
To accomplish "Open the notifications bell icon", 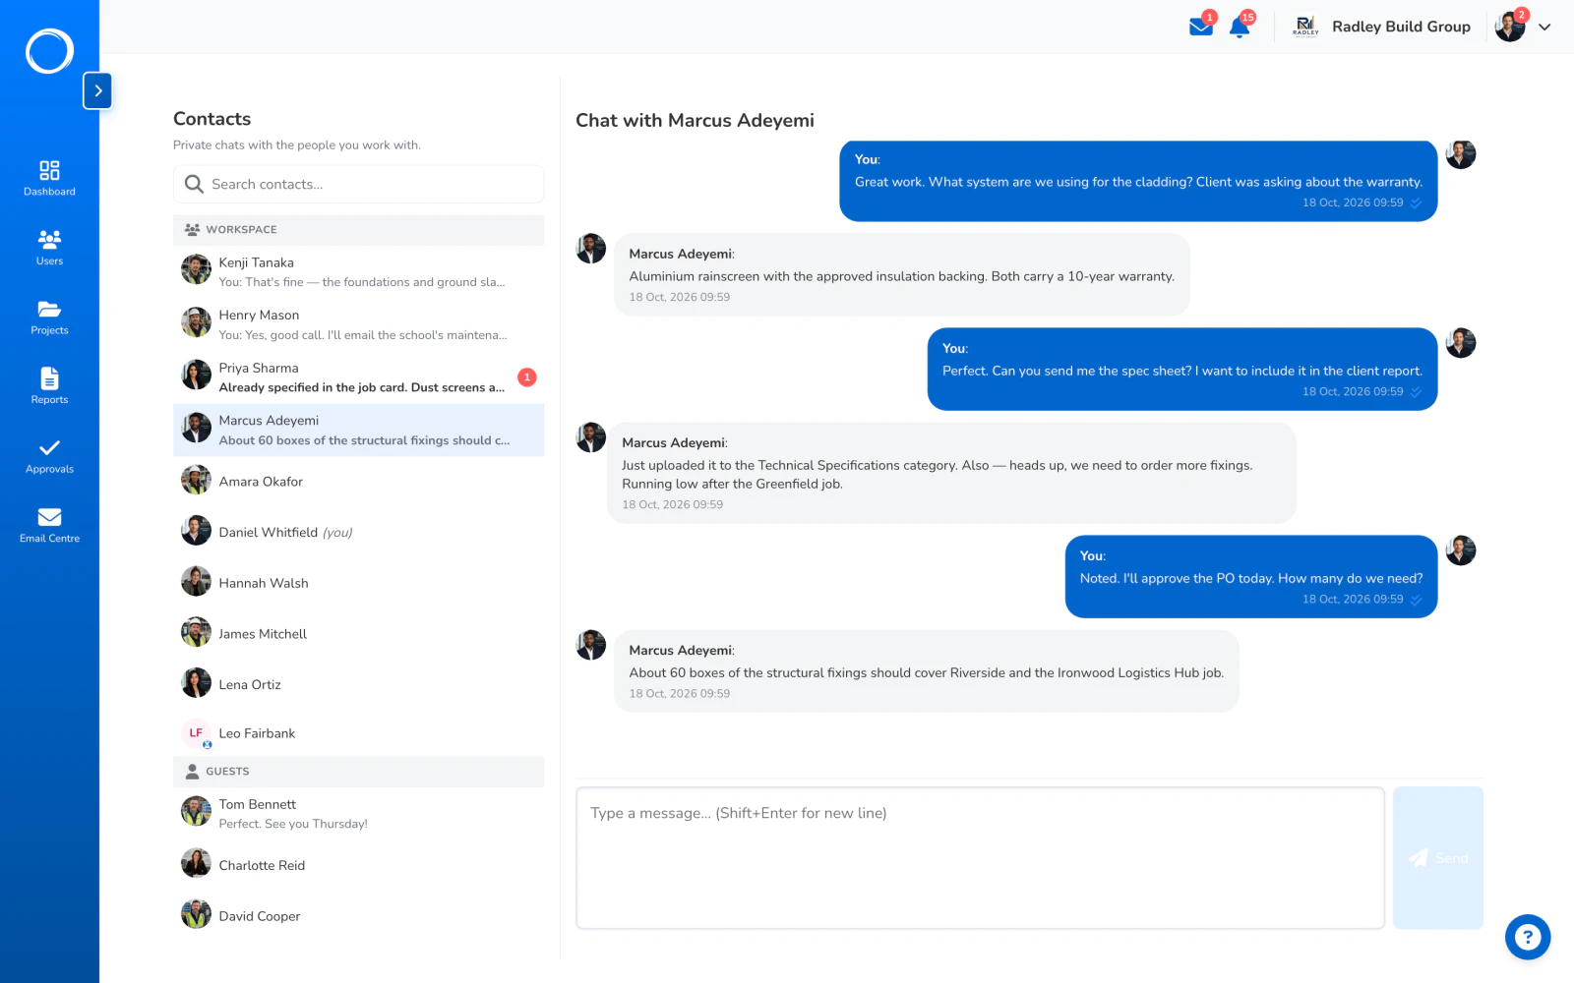I will 1240,27.
